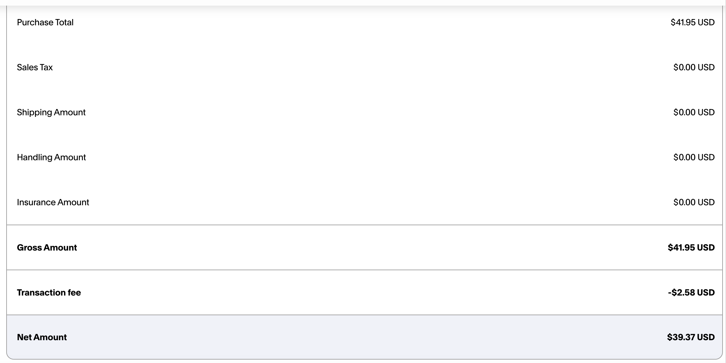Viewport: 726px width, 363px height.
Task: Select the Gross Amount $41.95 USD value
Action: [691, 248]
